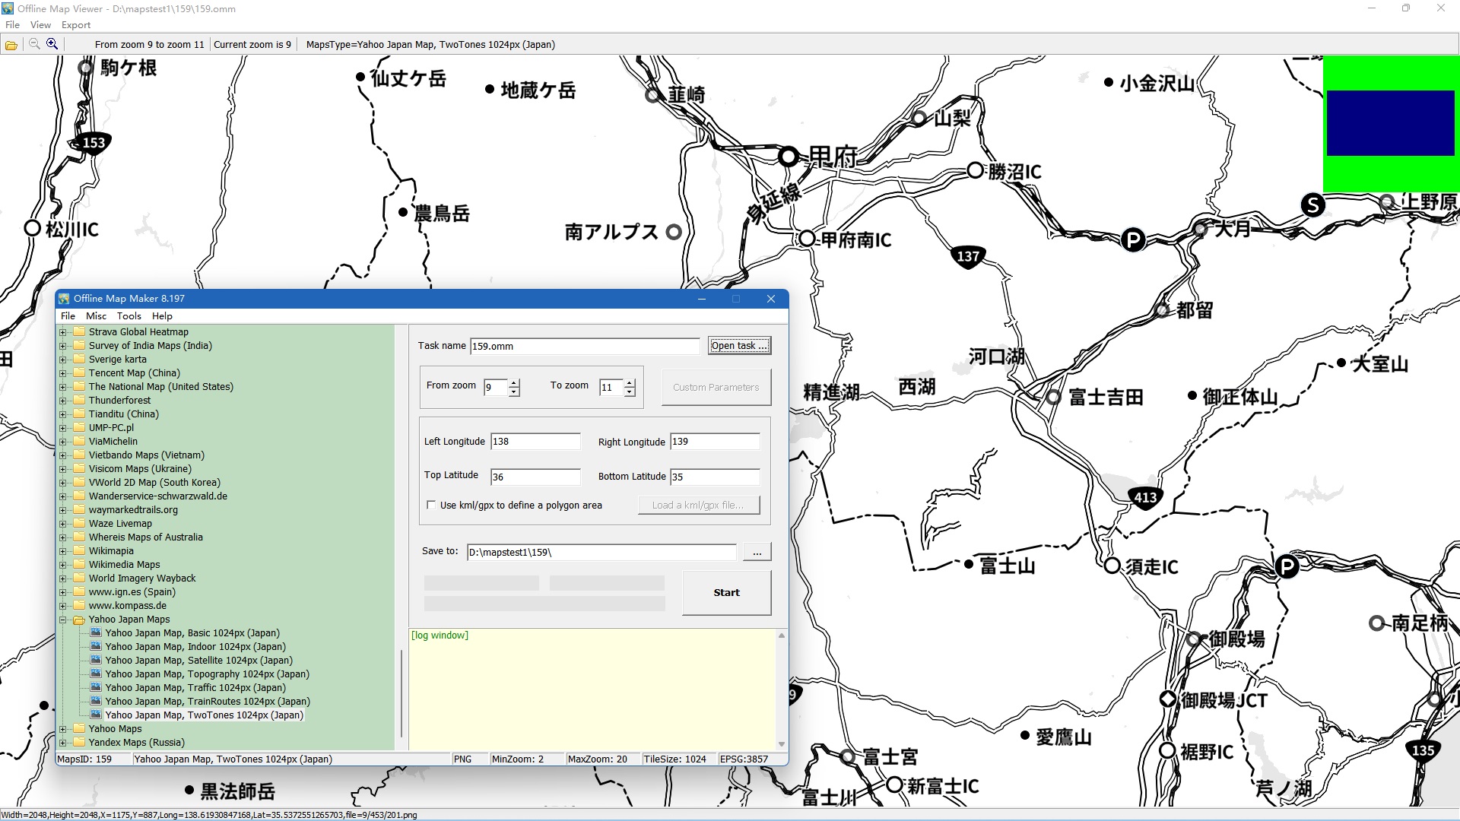Increase the From zoom value with up arrow
The height and width of the screenshot is (821, 1460).
coord(515,383)
